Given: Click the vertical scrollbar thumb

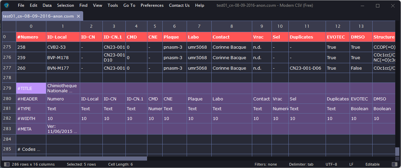Looking at the screenshot, I should pos(397,151).
